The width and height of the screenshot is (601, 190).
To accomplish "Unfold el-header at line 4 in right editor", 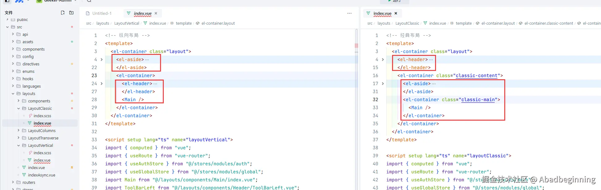I will pyautogui.click(x=383, y=60).
